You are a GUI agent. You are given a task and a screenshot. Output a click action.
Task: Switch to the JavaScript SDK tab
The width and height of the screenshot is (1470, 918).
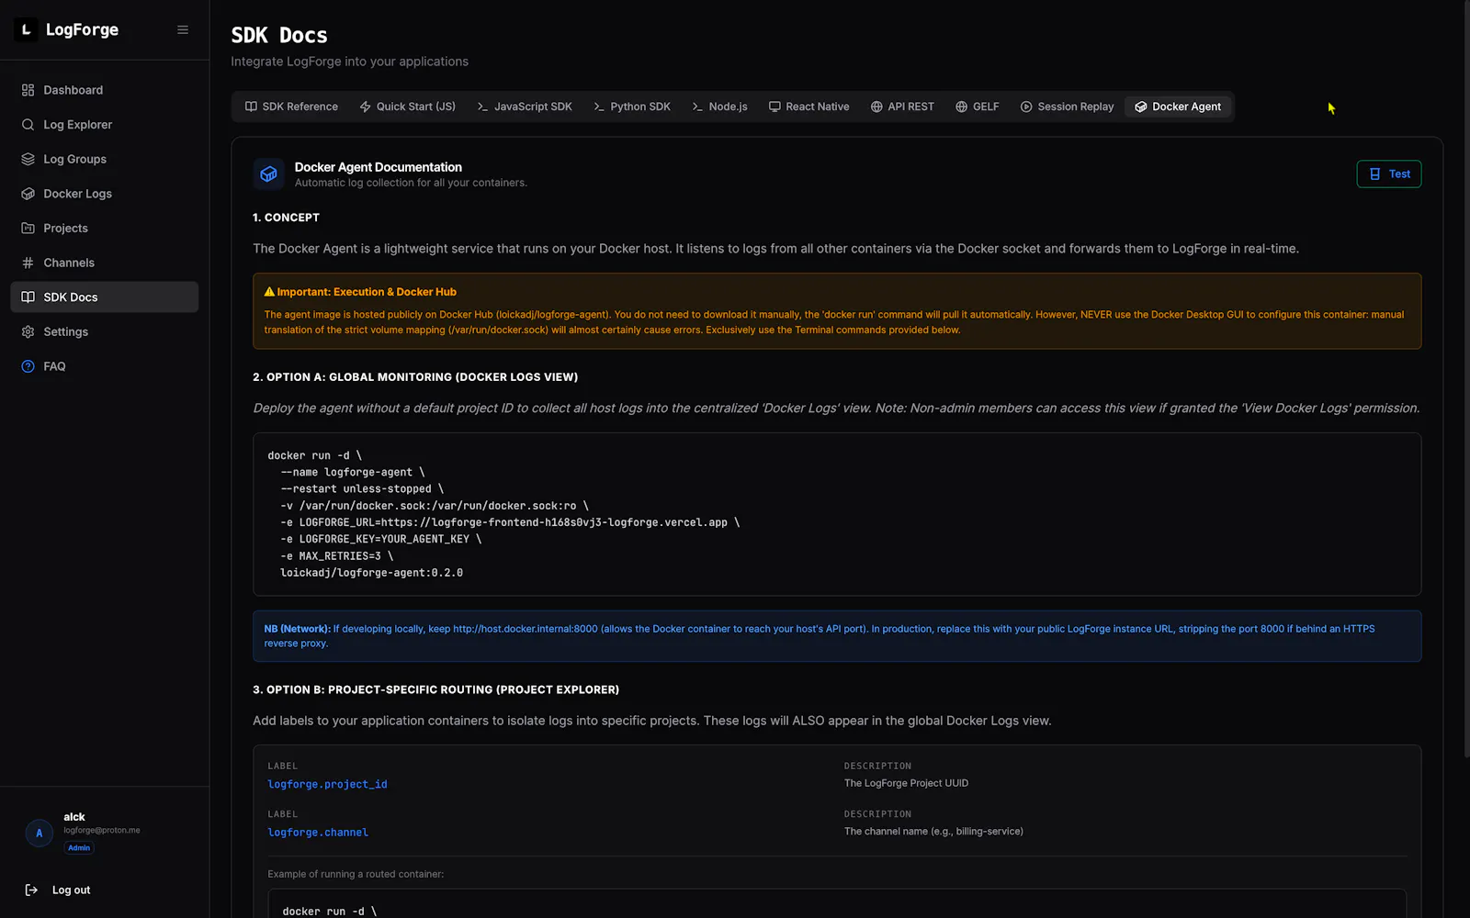pos(524,106)
